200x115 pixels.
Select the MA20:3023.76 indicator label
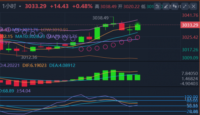click(x=62, y=36)
